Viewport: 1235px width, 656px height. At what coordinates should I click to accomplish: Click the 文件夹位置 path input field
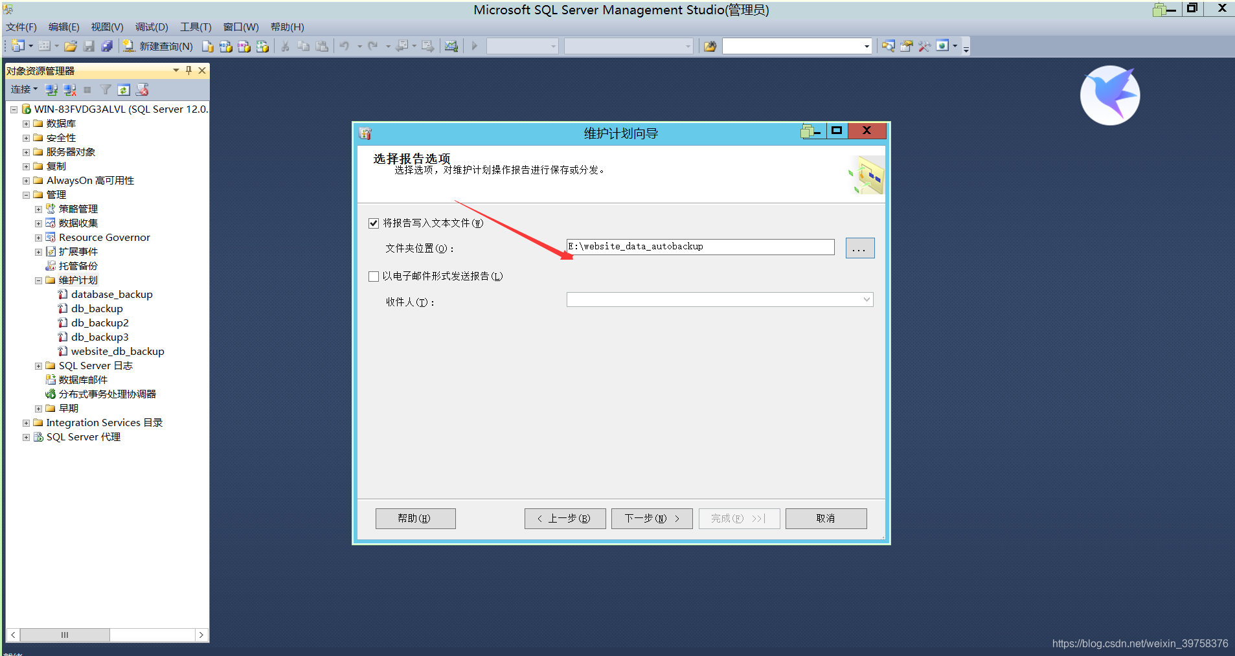coord(701,247)
